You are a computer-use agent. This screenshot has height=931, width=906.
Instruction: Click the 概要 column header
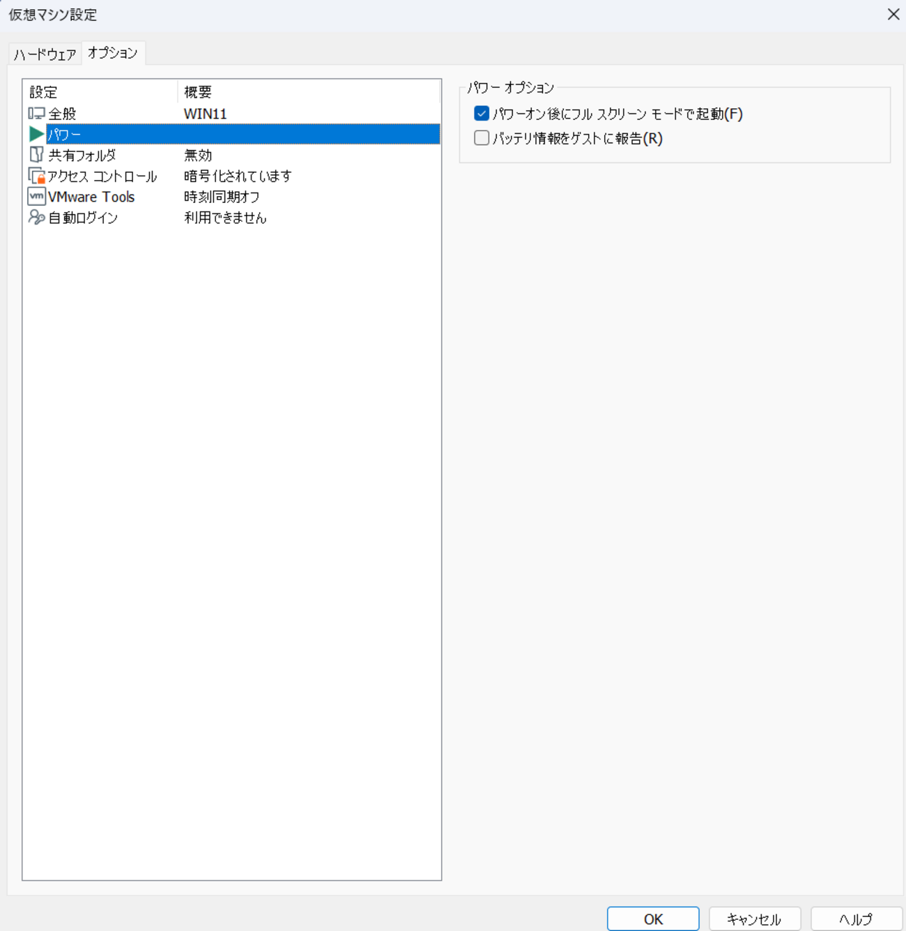(309, 92)
